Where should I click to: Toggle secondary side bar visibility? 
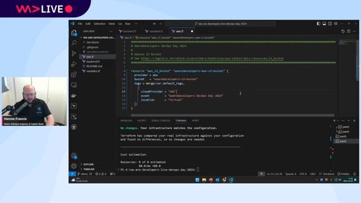[x=330, y=24]
